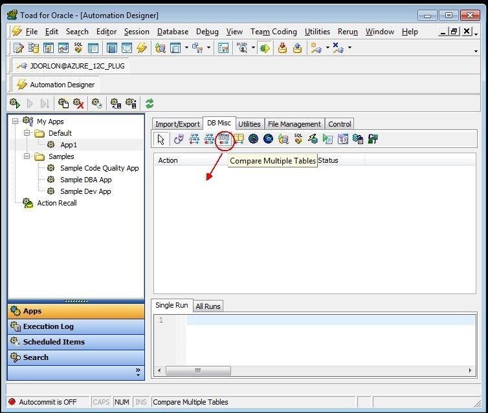Click the magnifier object search icon in DB Misc
This screenshot has height=413, width=488.
283,139
